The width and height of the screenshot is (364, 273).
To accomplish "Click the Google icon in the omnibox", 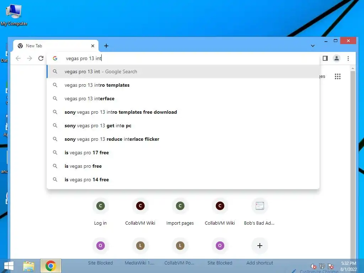I will (x=55, y=58).
